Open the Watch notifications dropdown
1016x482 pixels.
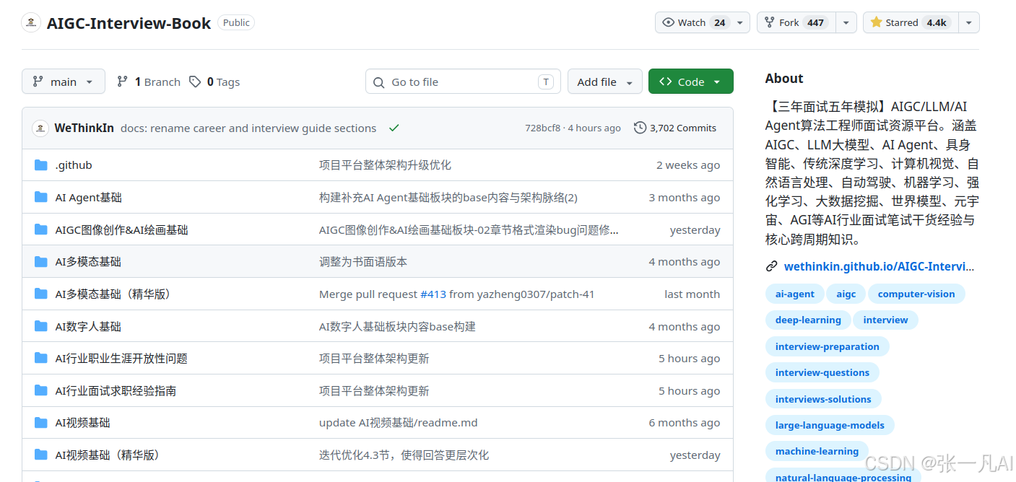702,22
